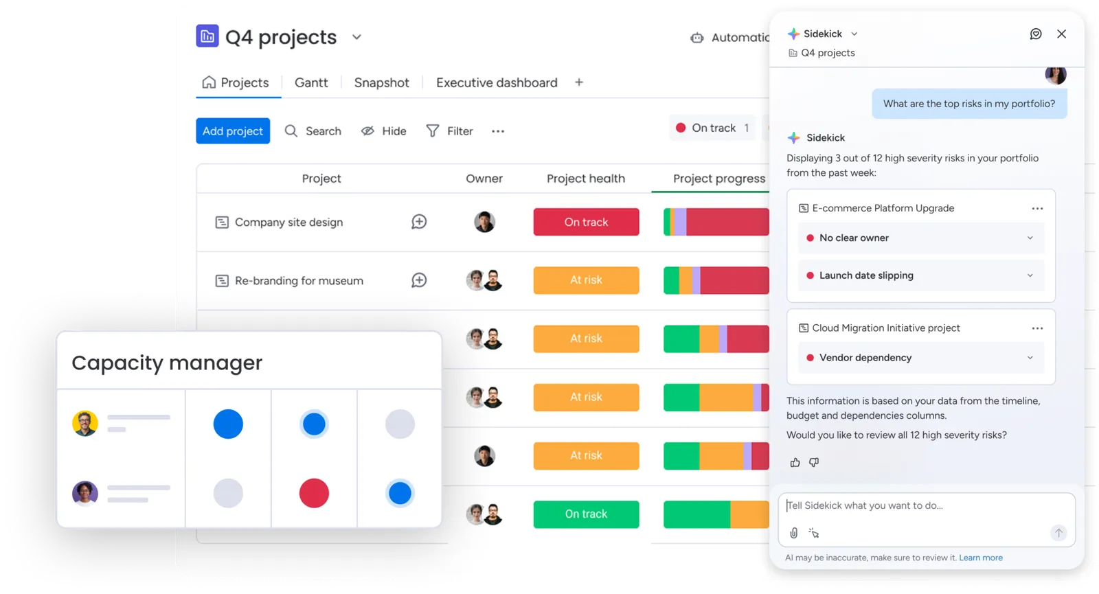Switch to the Snapshot tab

coord(381,82)
